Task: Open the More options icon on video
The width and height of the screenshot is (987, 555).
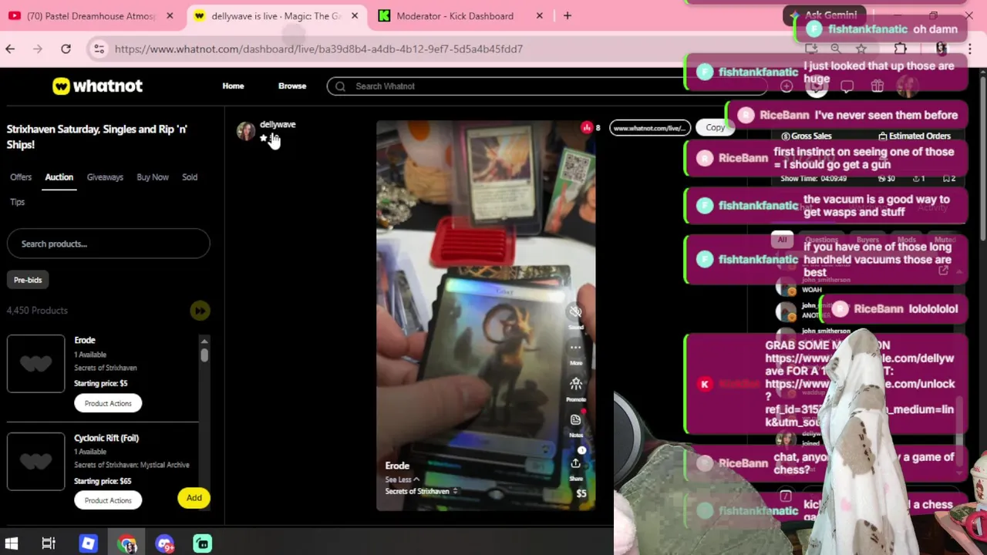Action: pos(575,348)
